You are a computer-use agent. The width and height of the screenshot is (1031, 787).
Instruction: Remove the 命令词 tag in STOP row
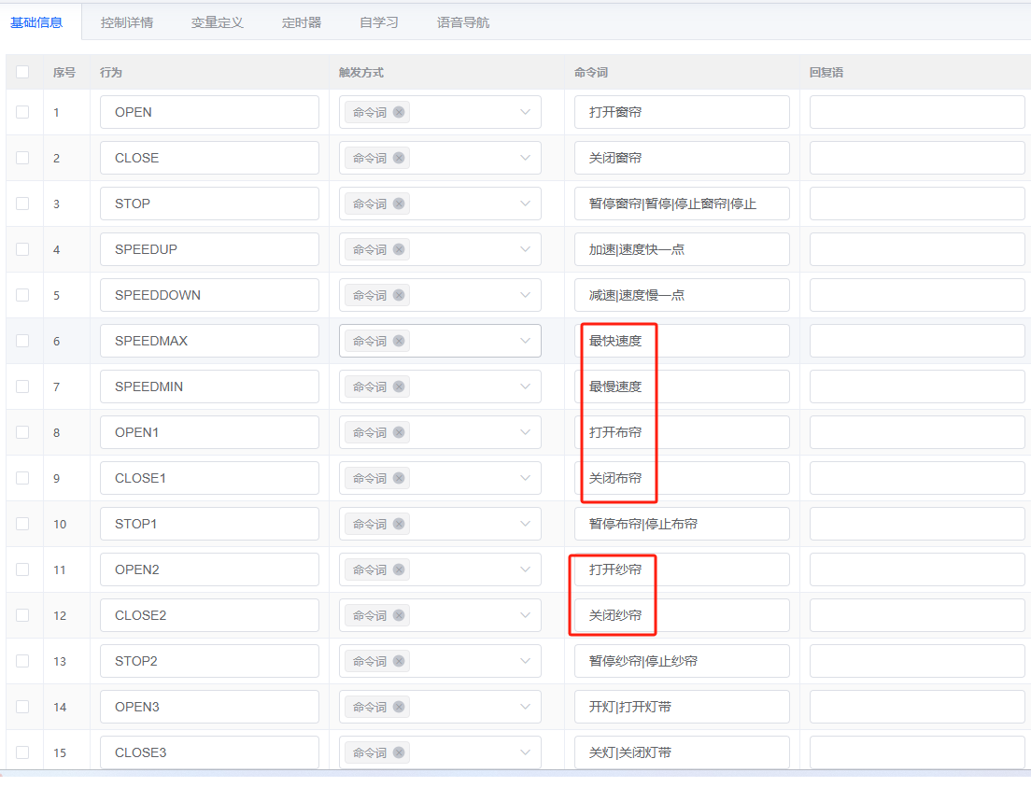coord(399,204)
